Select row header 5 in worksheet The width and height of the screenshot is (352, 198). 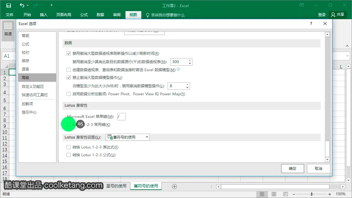tap(4, 100)
